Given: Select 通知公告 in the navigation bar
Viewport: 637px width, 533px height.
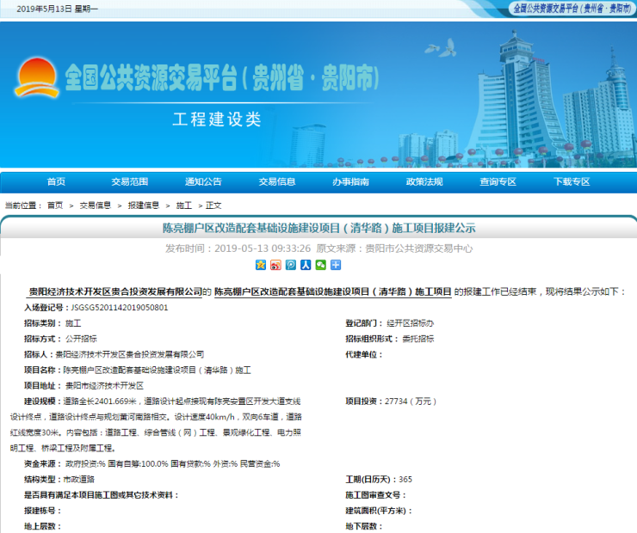Looking at the screenshot, I should [x=203, y=181].
